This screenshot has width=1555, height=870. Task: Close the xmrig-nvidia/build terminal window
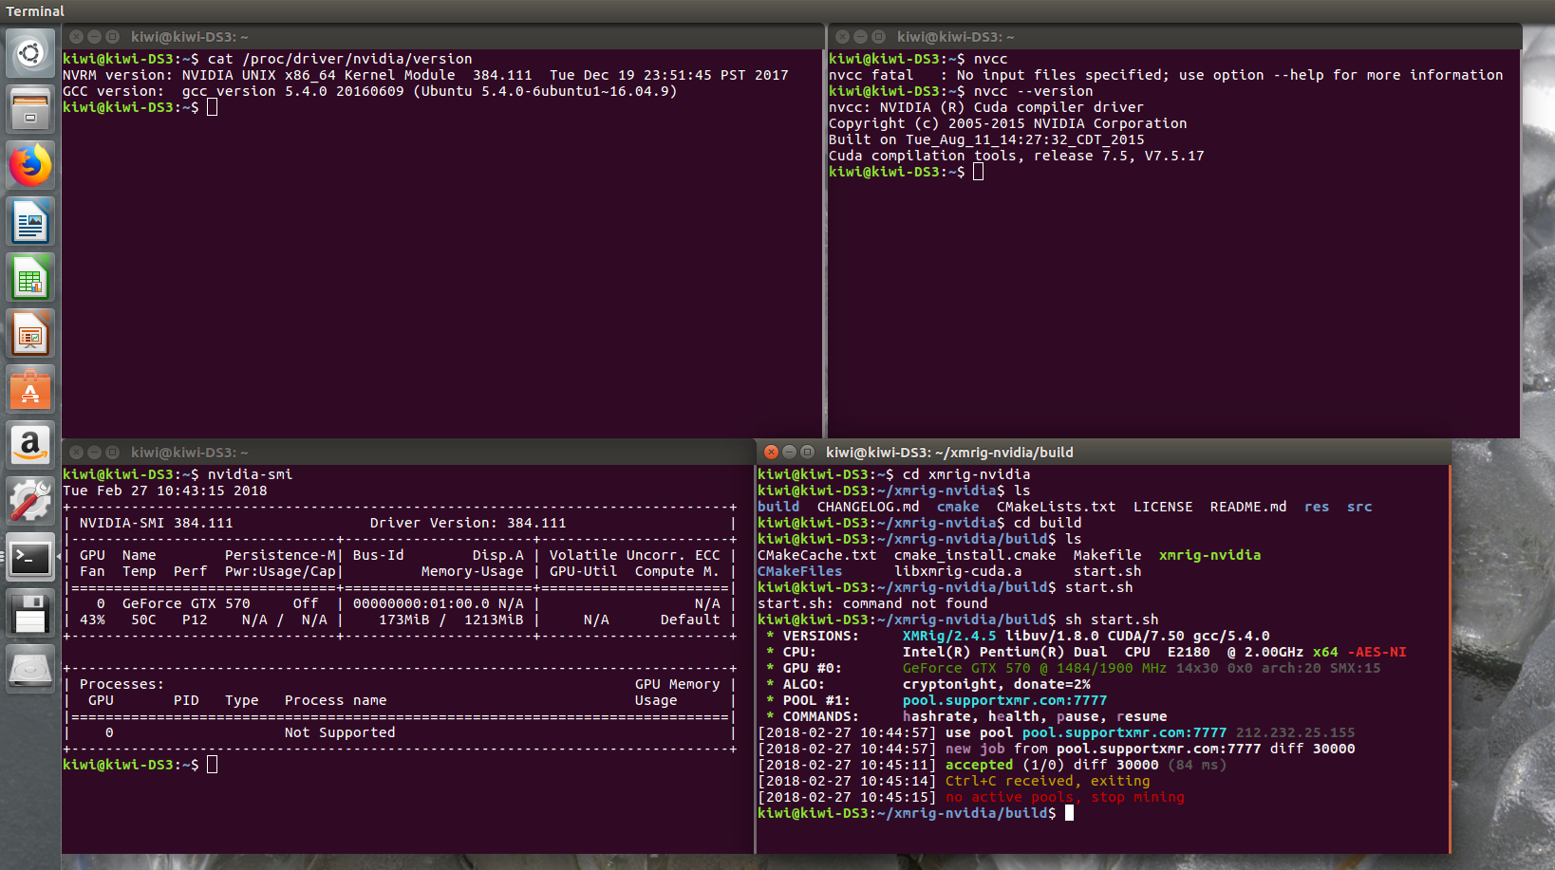pyautogui.click(x=772, y=453)
